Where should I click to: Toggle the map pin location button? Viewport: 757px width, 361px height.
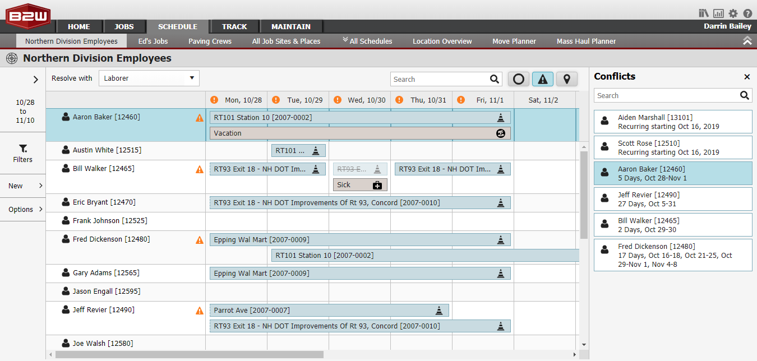click(x=567, y=79)
